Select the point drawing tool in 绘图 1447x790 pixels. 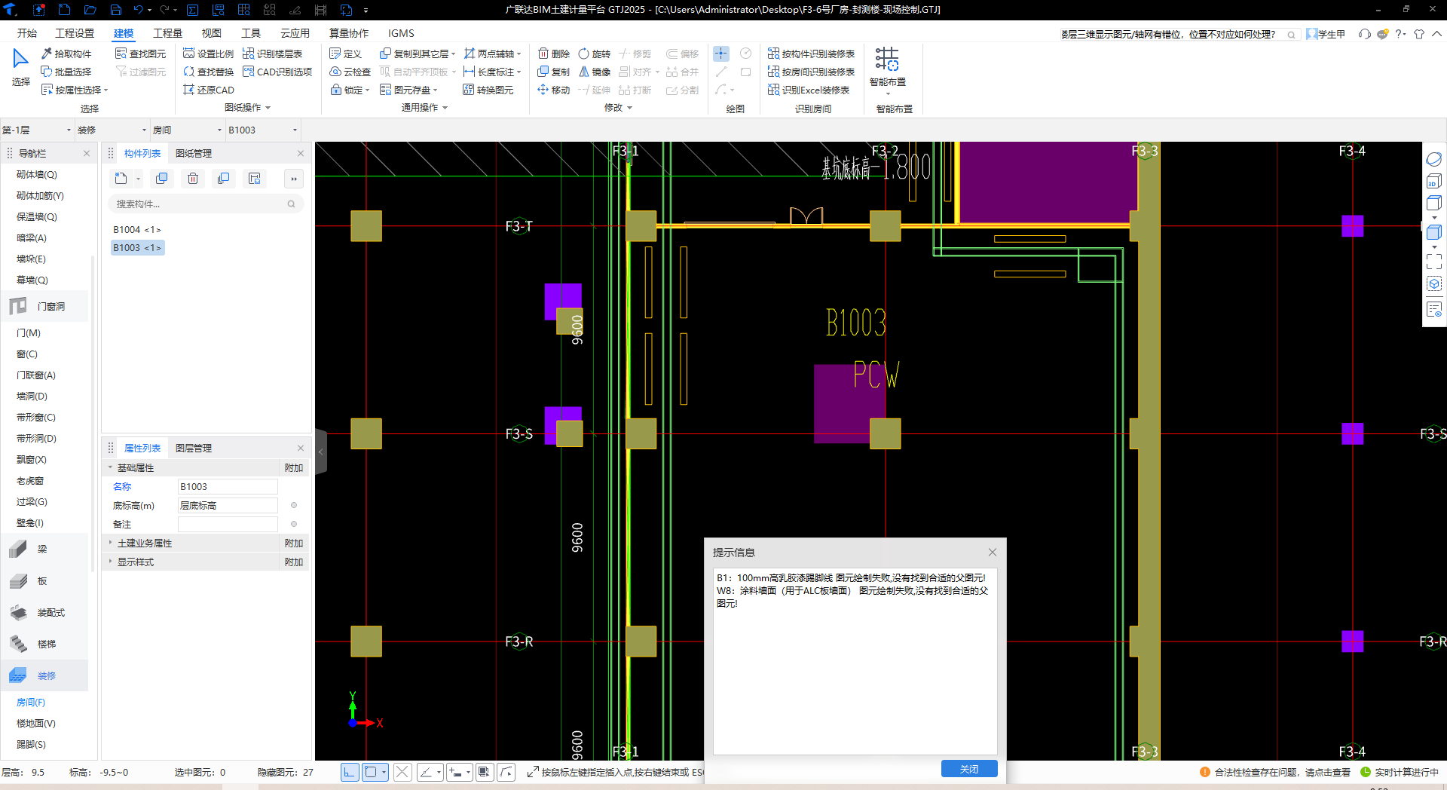[721, 54]
